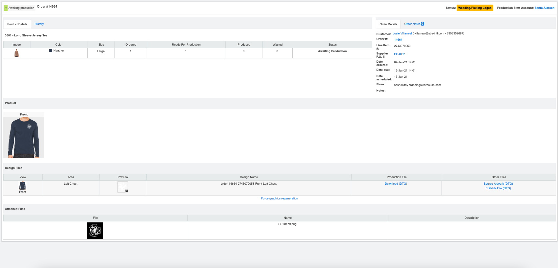558x268 pixels.
Task: Click the Heather navy color swatch
Action: click(x=51, y=51)
